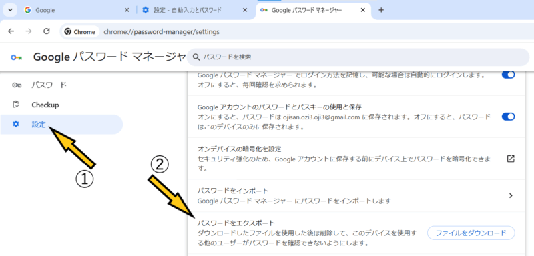Screen dimensions: 534x256
Task: Open the tab search dropdown arrow
Action: tap(10, 10)
